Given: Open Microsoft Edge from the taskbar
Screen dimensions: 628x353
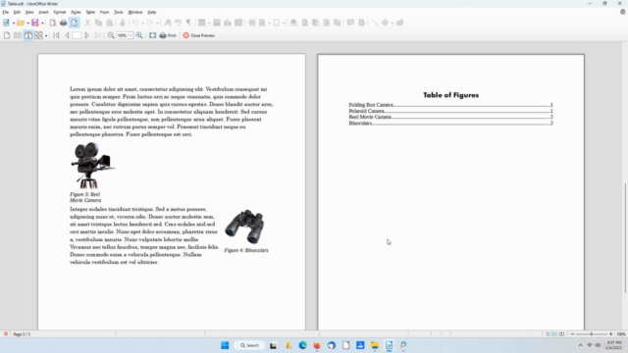Looking at the screenshot, I should tap(302, 345).
